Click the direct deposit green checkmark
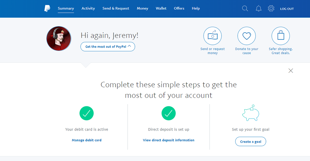 coord(168,113)
